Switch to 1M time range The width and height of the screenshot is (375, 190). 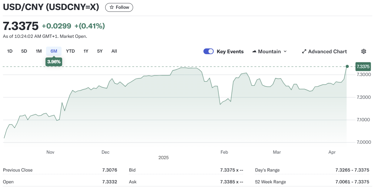point(39,51)
